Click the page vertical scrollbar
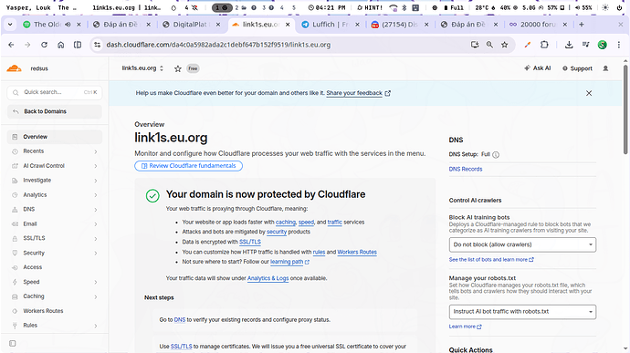The height and width of the screenshot is (353, 630). point(625,109)
